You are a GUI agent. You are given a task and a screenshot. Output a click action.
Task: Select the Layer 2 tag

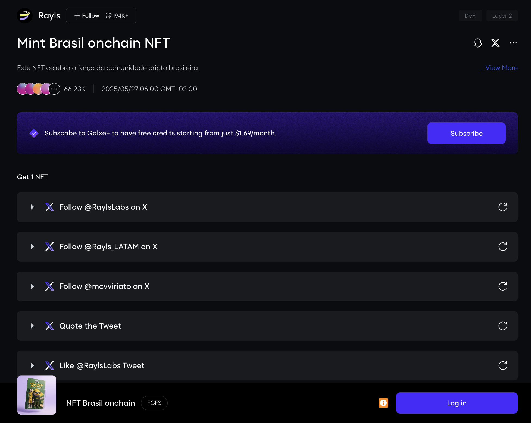tap(502, 16)
